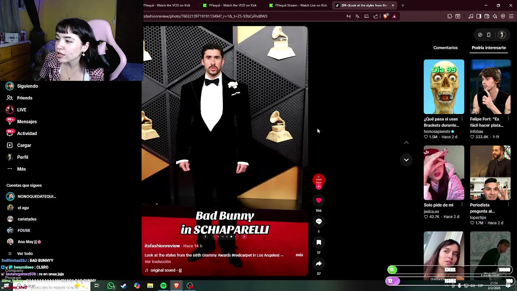Screen dimensions: 517x291
Task: Open el agu followed account
Action: click(18, 208)
